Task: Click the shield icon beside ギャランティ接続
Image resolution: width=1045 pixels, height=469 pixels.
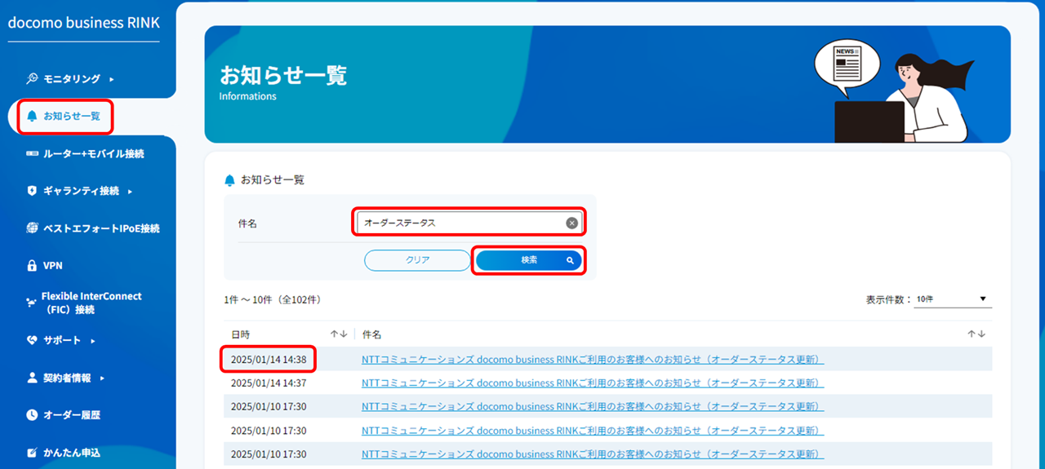Action: pos(32,191)
